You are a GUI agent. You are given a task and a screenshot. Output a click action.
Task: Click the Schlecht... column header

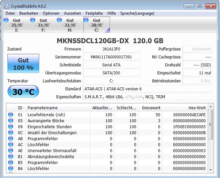[126, 108]
